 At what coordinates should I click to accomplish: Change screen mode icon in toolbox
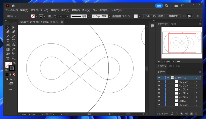coord(11,84)
